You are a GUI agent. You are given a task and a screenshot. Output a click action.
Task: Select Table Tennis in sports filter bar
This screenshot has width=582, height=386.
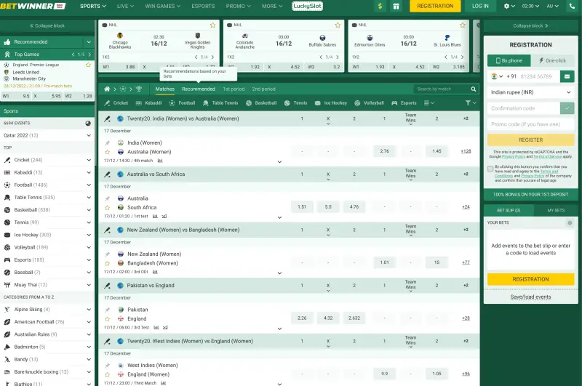[220, 102]
